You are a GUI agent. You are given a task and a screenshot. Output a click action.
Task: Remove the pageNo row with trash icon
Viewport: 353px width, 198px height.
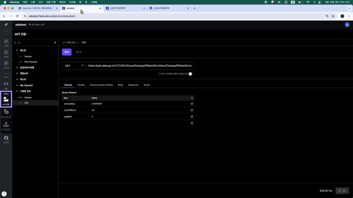[192, 117]
